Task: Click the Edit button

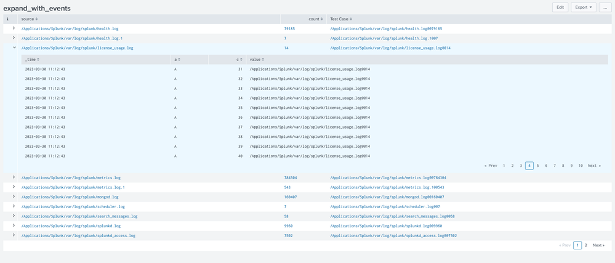Action: (560, 7)
